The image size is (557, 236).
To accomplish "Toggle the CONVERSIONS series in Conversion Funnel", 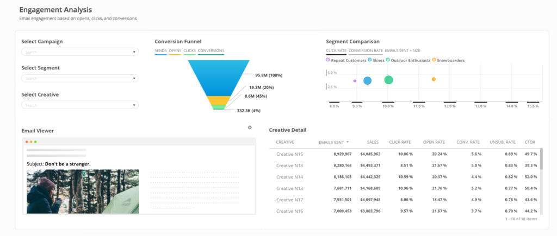I will [211, 50].
